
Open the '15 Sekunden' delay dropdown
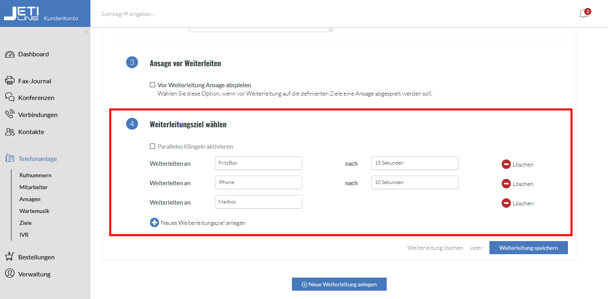pos(414,163)
